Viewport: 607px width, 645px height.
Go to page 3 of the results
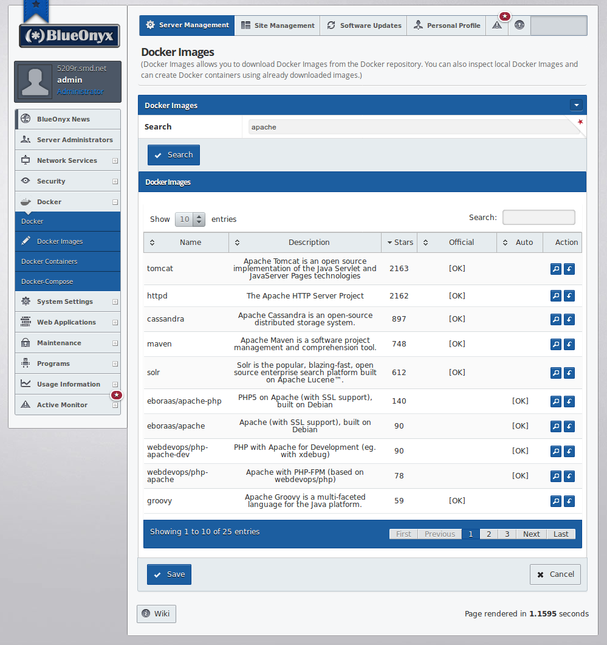[x=507, y=534]
